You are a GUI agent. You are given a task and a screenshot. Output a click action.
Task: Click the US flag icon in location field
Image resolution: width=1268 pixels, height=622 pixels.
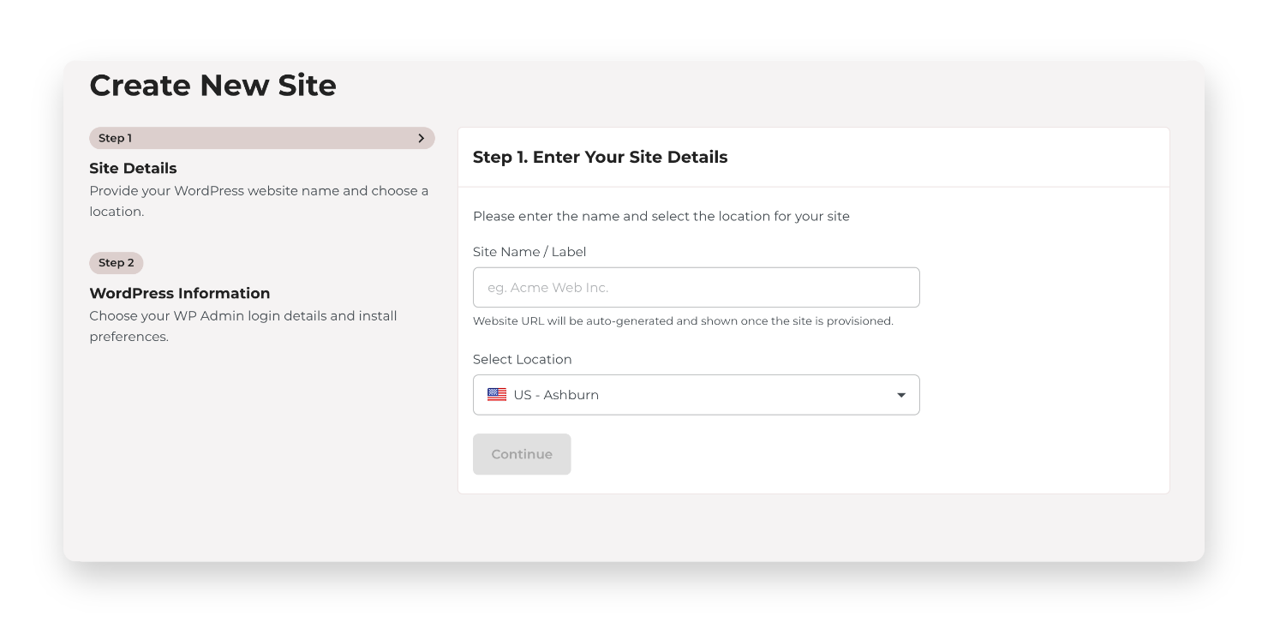[x=497, y=395]
